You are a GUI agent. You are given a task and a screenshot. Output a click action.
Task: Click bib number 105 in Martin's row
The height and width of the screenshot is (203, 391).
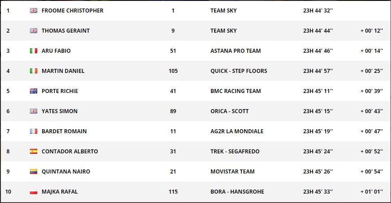[173, 71]
